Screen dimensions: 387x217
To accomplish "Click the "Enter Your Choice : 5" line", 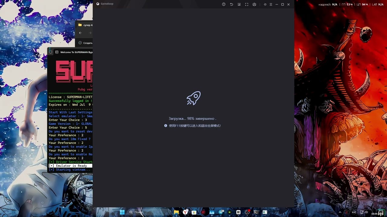I will (x=68, y=128).
